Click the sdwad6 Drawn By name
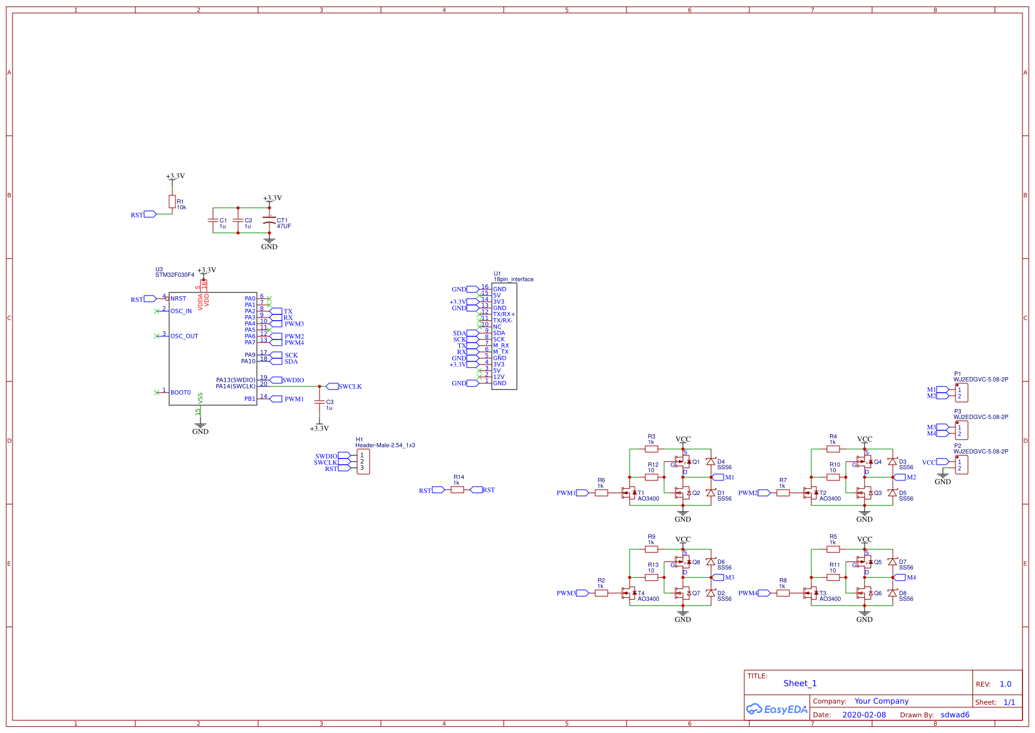Image resolution: width=1035 pixels, height=733 pixels. pos(955,715)
